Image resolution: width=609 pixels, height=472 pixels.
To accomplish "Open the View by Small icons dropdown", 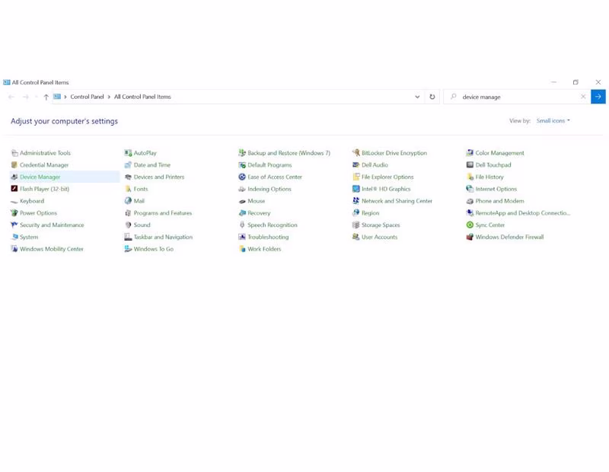I will pyautogui.click(x=553, y=121).
